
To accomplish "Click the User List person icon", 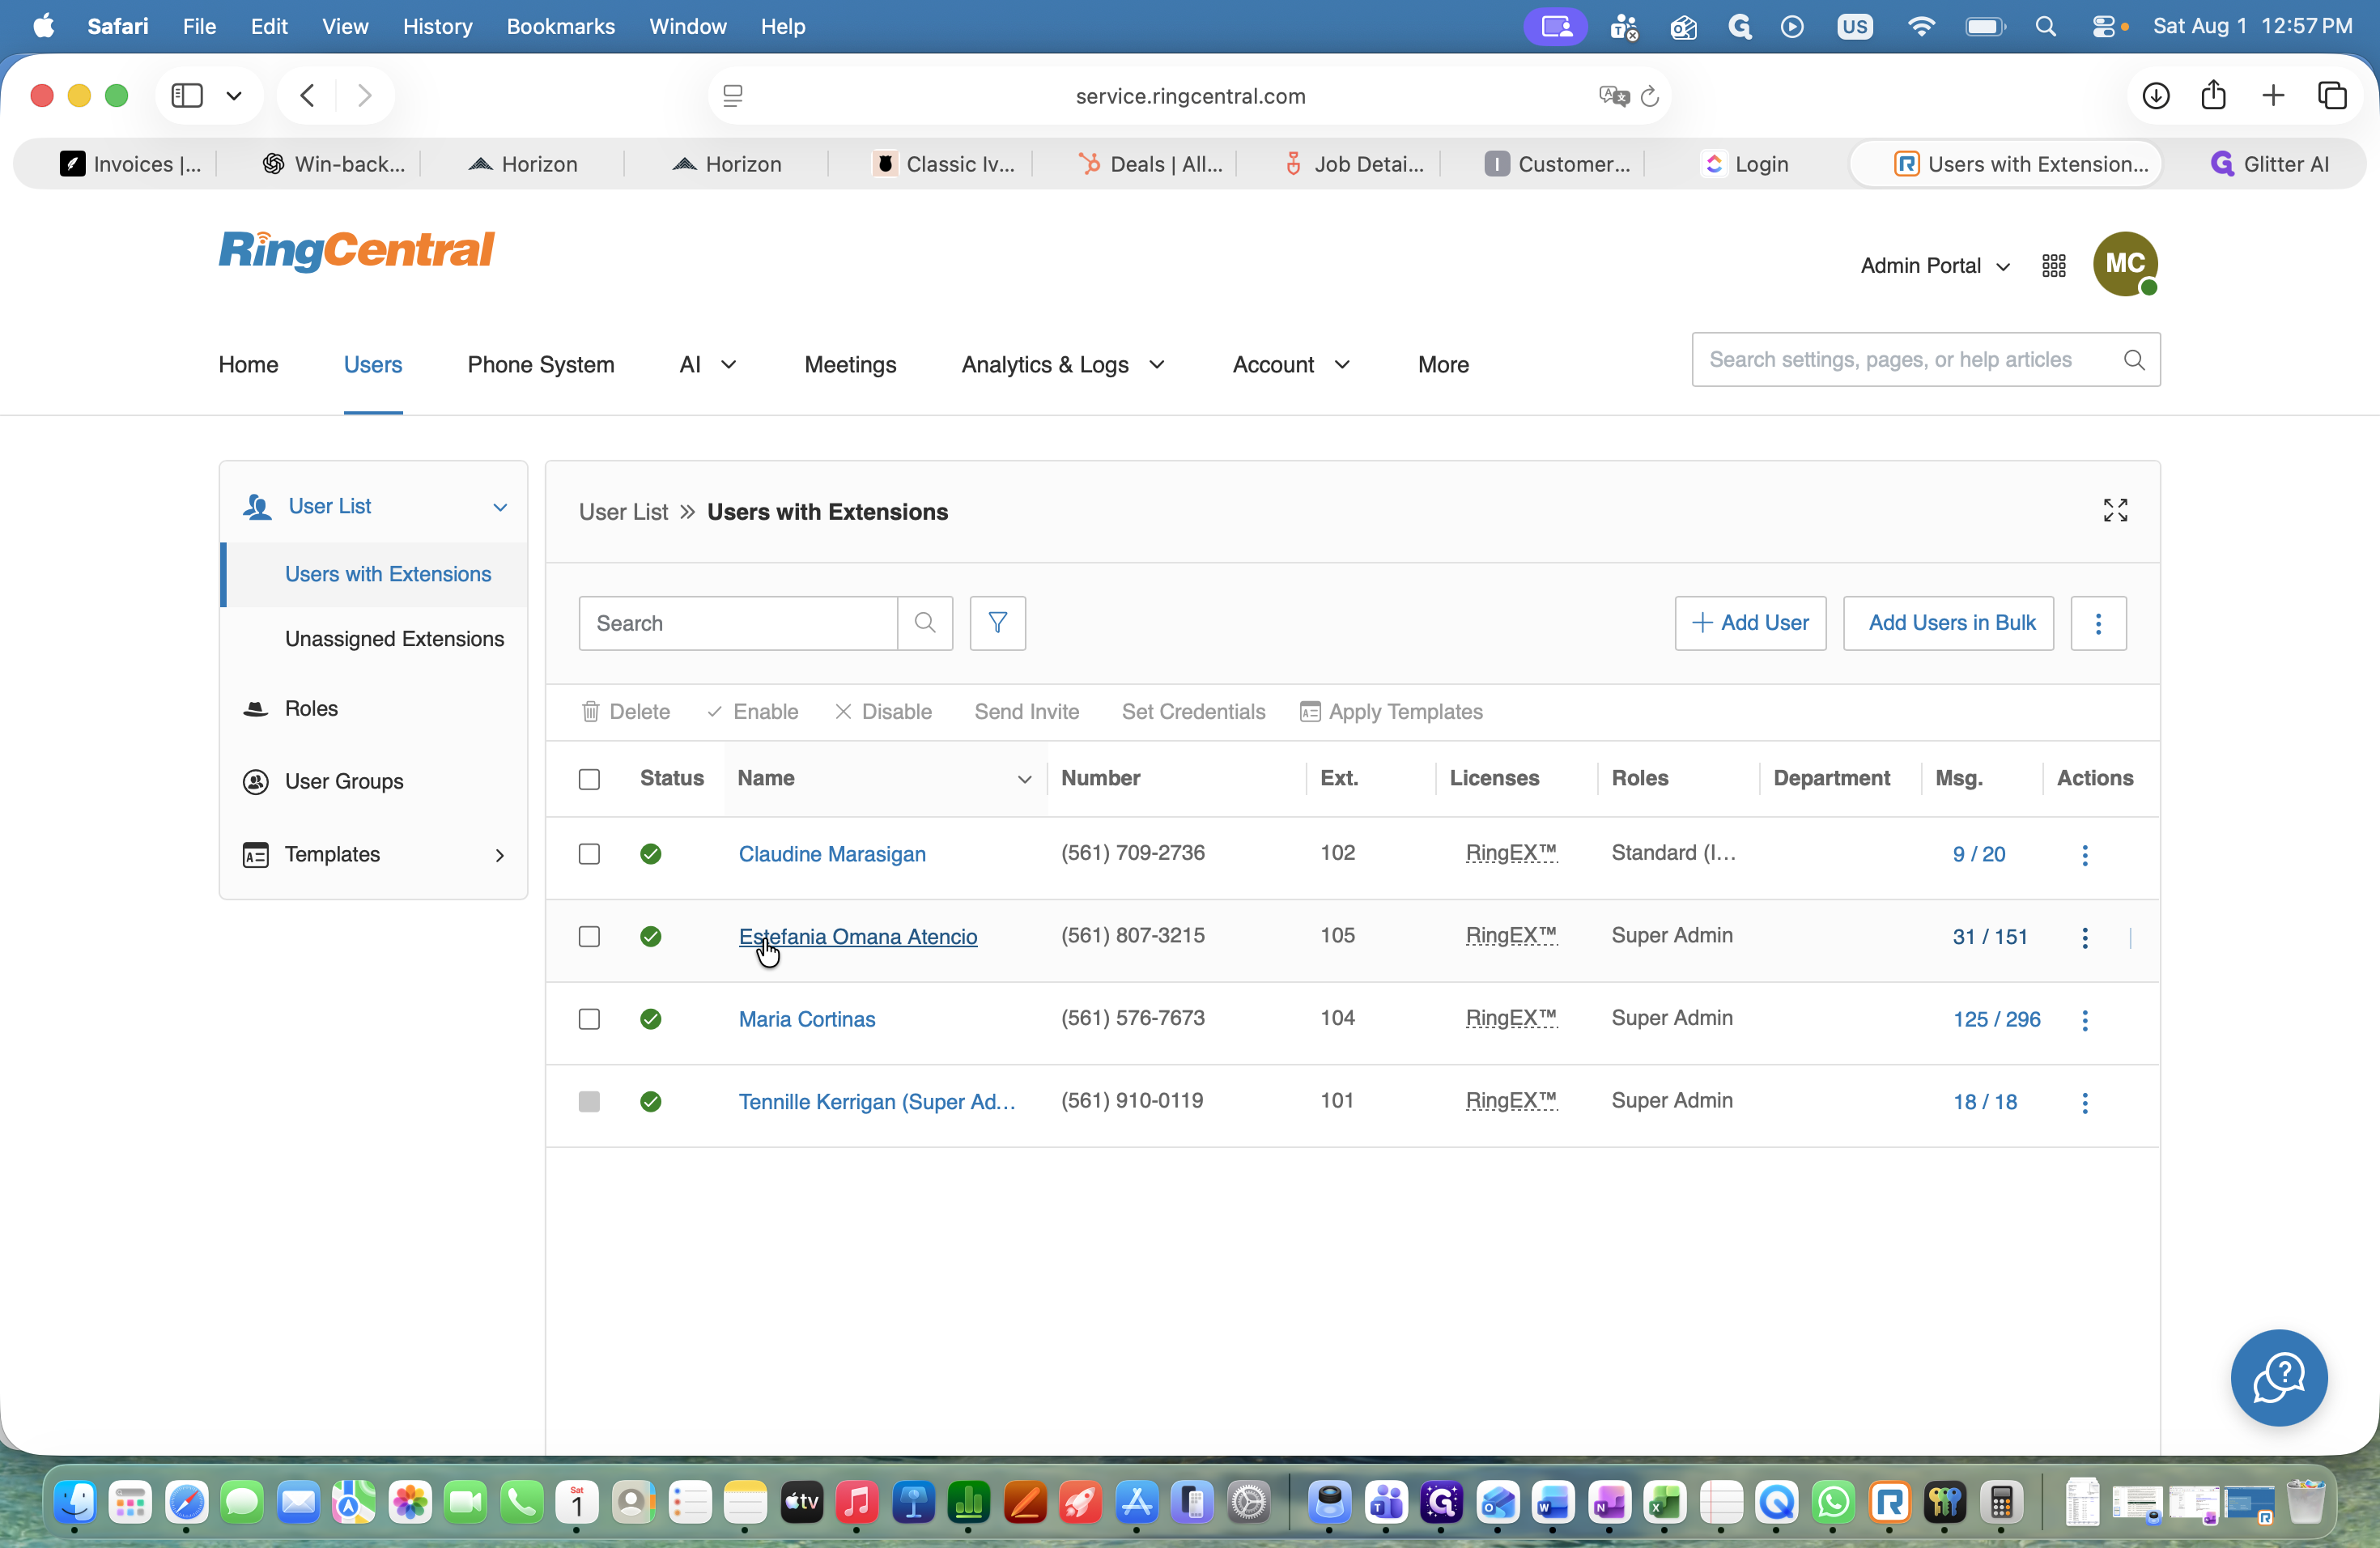I will click(257, 507).
